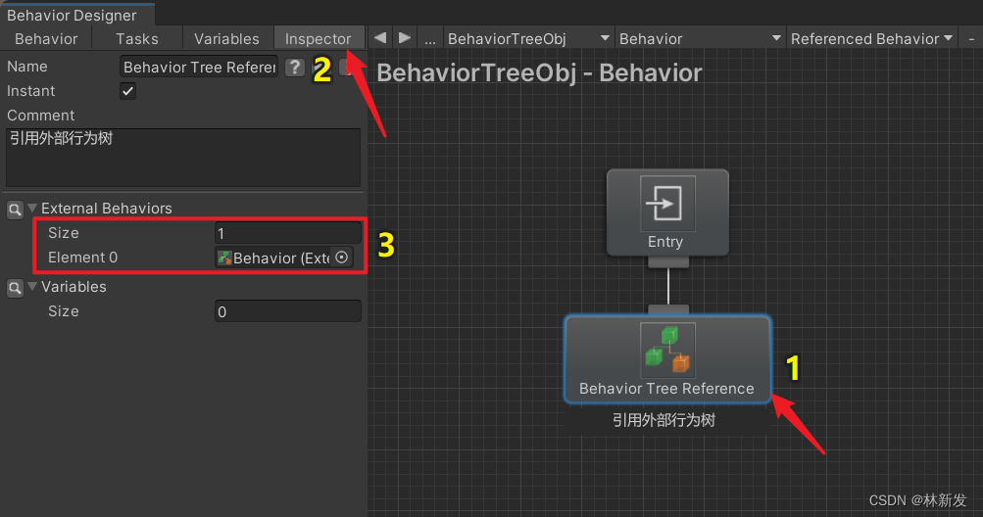Open the Referenced Behavior dropdown
The width and height of the screenshot is (983, 517).
(x=871, y=39)
